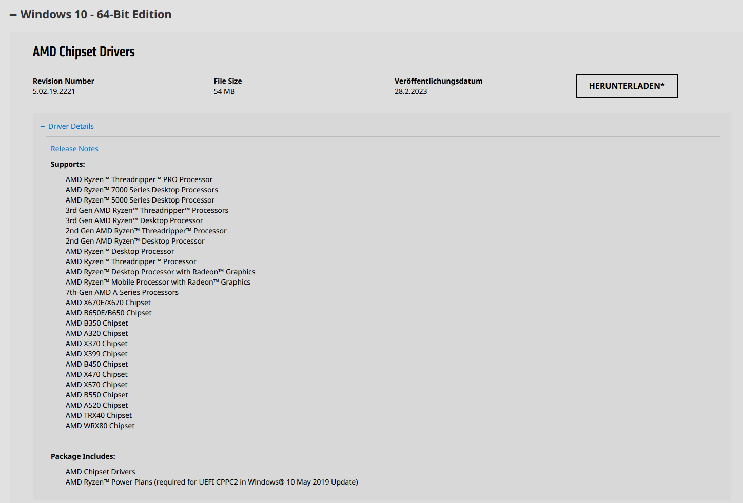
Task: Select the 54 MB file size value
Action: coord(224,91)
